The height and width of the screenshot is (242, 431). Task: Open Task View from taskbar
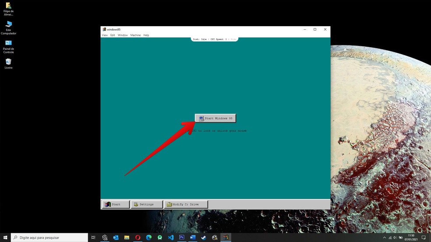tap(93, 237)
